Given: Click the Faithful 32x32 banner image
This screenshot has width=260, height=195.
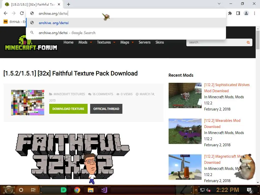Looking at the screenshot, I should pyautogui.click(x=72, y=156).
